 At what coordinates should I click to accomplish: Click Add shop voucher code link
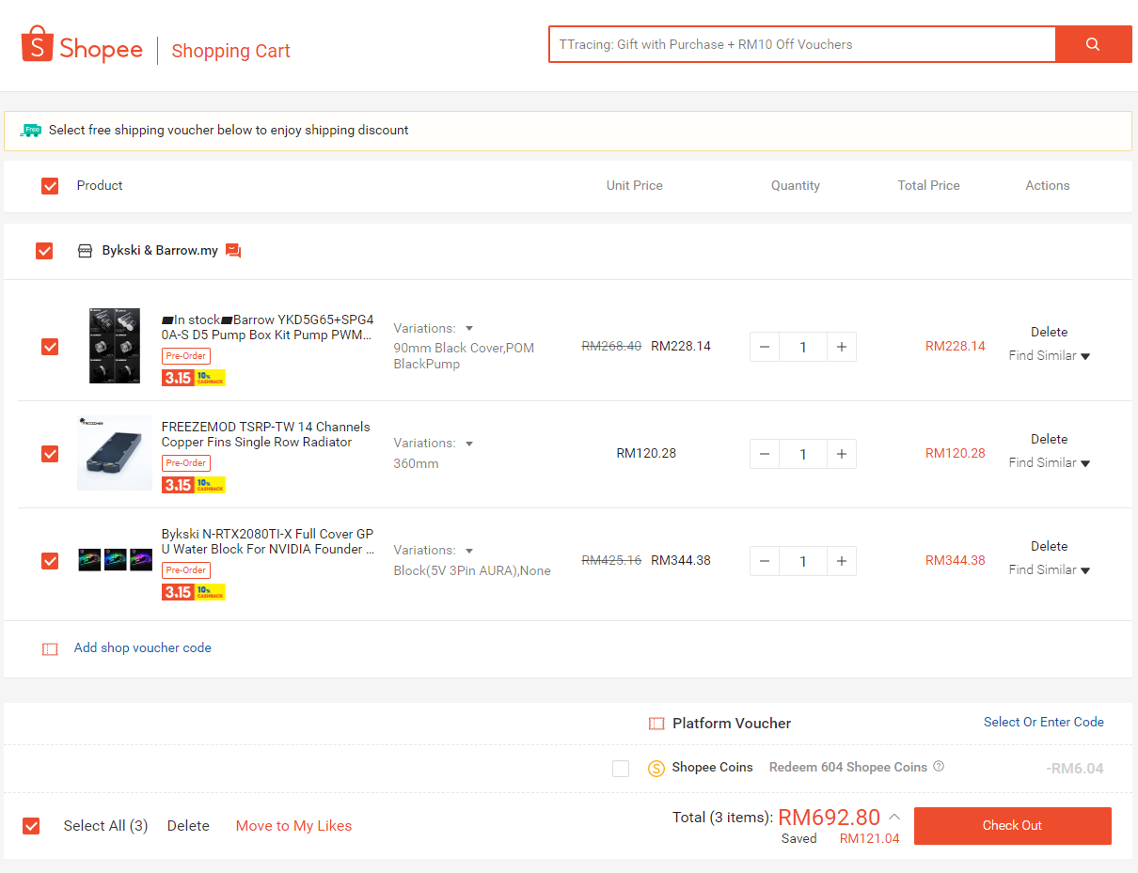142,647
